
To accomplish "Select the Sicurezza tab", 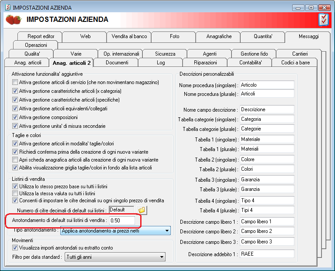I will pos(165,54).
